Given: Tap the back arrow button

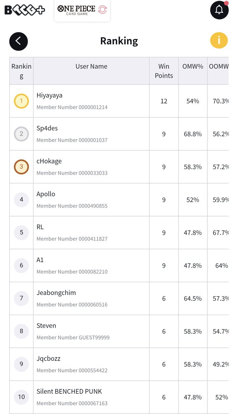Looking at the screenshot, I should pyautogui.click(x=19, y=41).
